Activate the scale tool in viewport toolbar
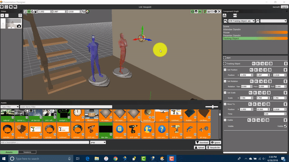This screenshot has width=289, height=162. [x=36, y=12]
